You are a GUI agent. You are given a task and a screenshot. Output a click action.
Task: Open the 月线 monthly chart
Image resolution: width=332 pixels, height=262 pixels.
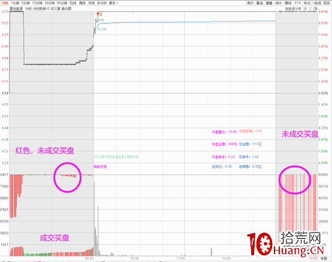(91, 3)
